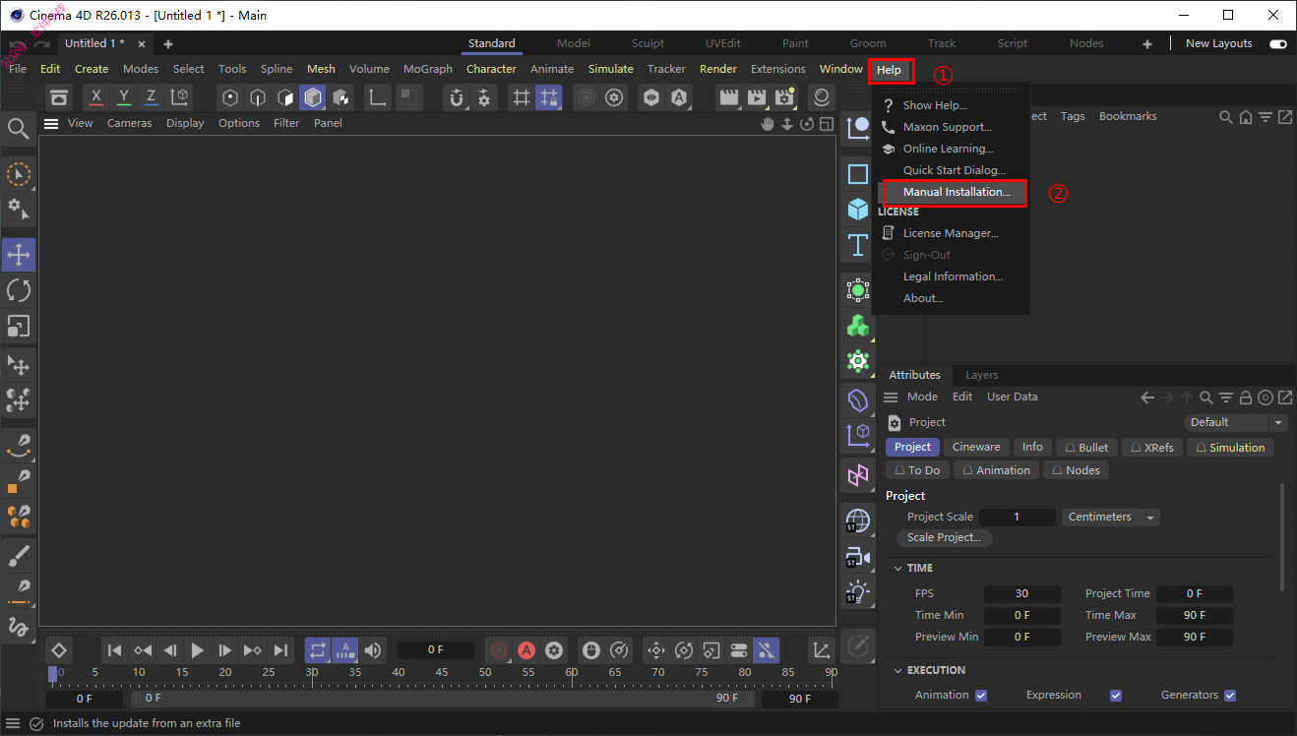This screenshot has width=1297, height=736.
Task: Click the Attributes panel vertical scrollbar
Action: 1282,536
